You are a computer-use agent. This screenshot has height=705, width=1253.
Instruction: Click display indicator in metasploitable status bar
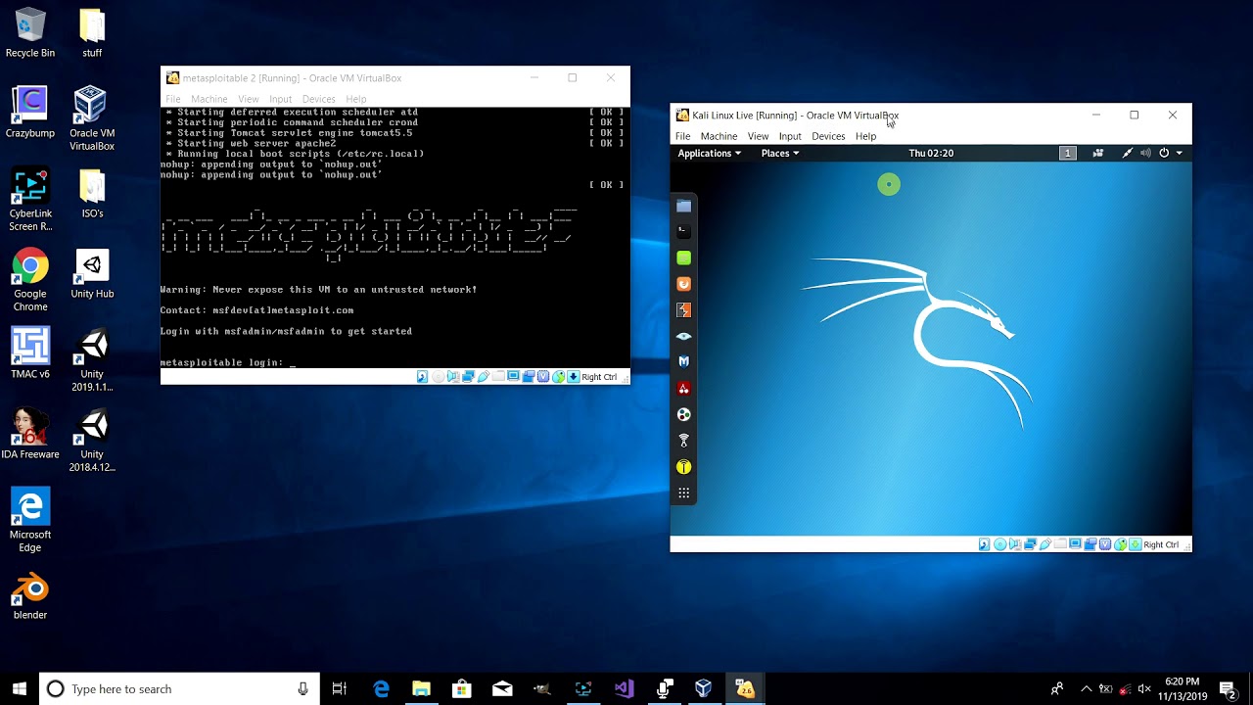coord(513,376)
